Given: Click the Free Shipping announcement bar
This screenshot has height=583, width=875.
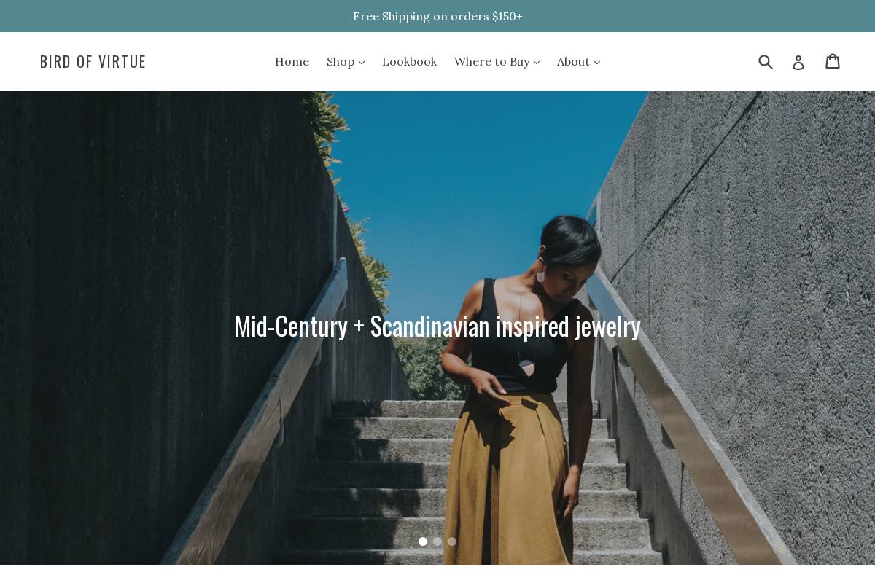Looking at the screenshot, I should tap(437, 16).
